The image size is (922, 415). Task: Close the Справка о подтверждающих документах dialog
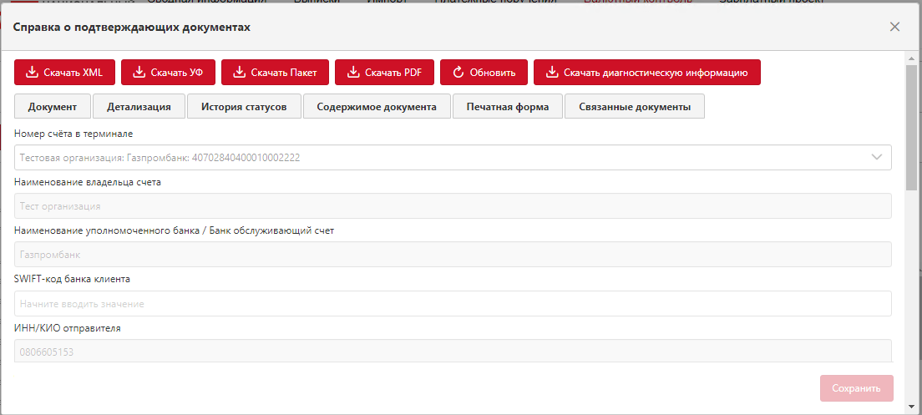click(894, 27)
